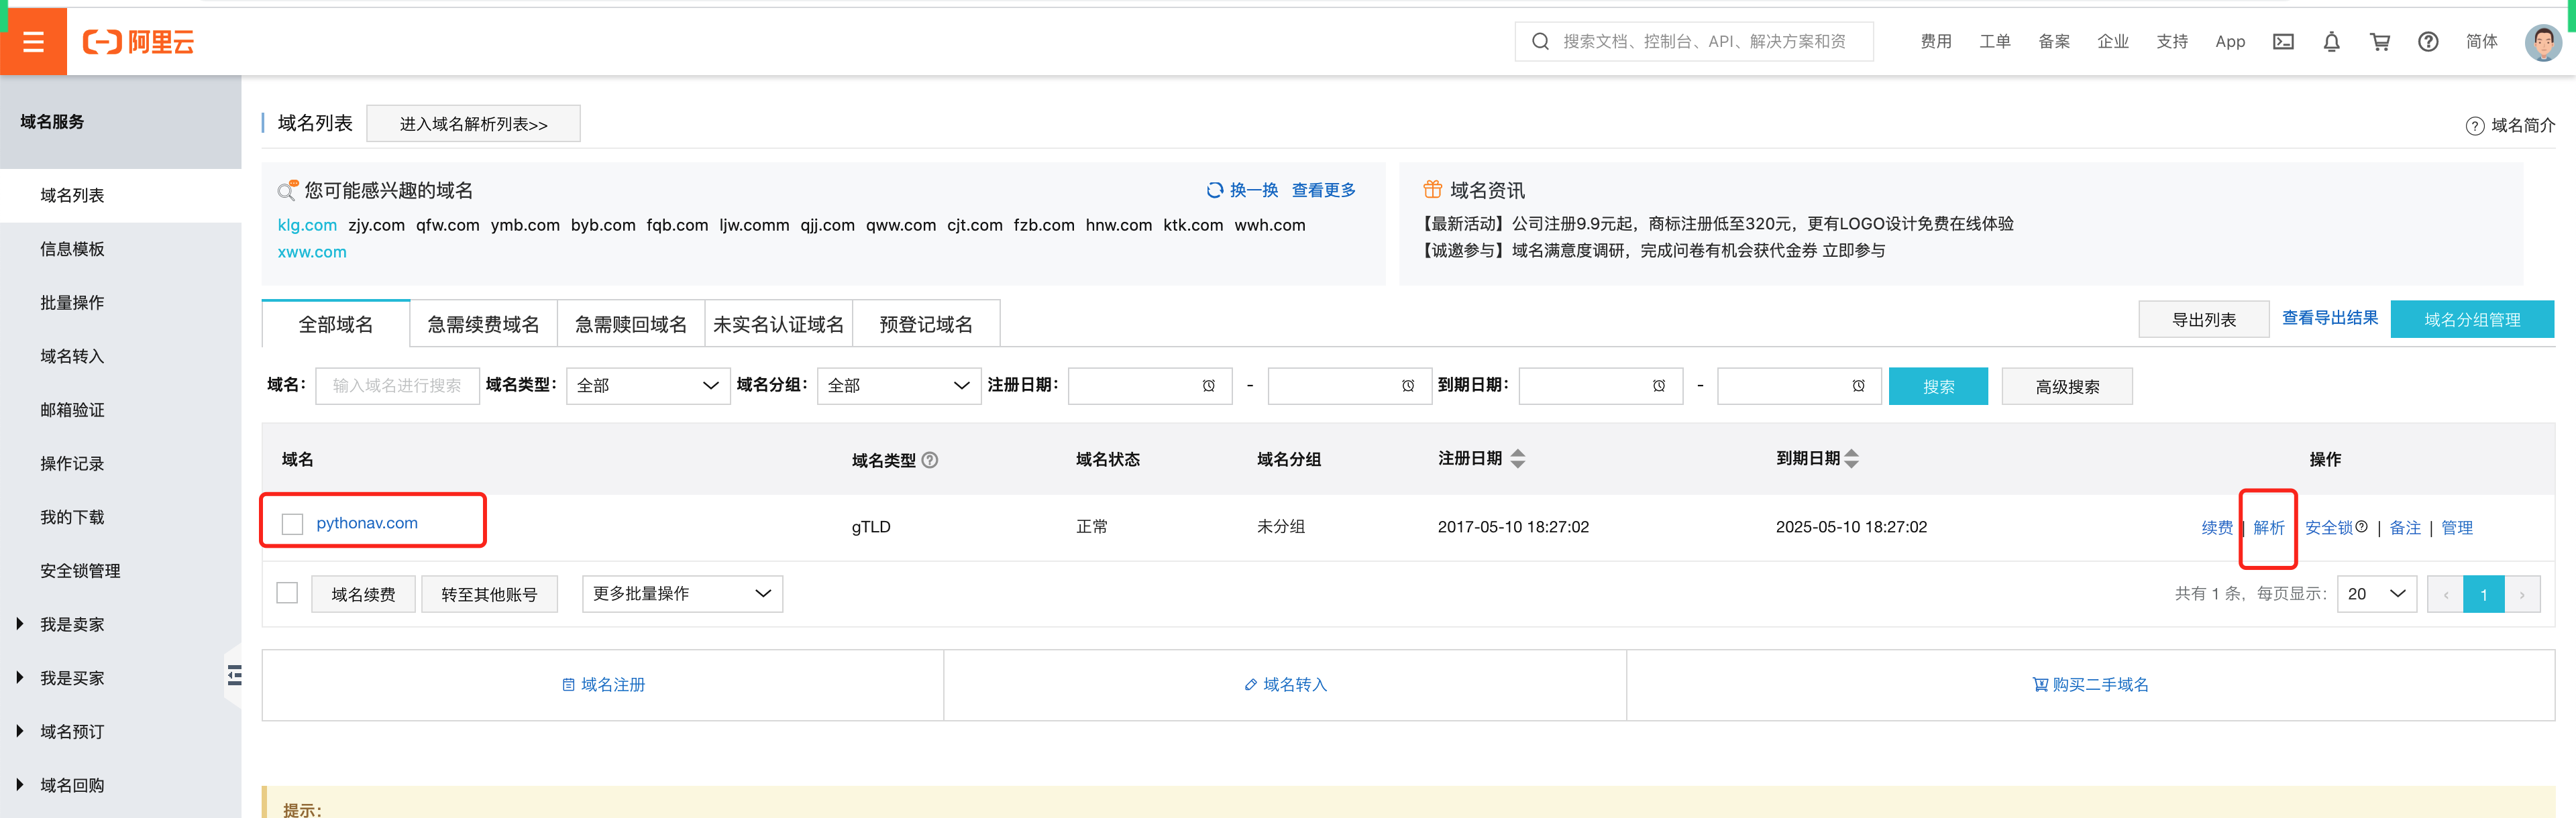Viewport: 2576px width, 818px height.
Task: Open the Cloud Shell terminal icon
Action: pos(2283,42)
